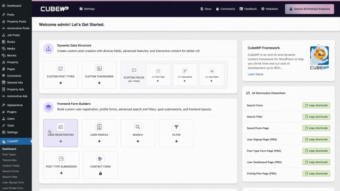Viewport: 340px width, 191px height.
Task: Click the CubeWP logo in header
Action: 54,9
